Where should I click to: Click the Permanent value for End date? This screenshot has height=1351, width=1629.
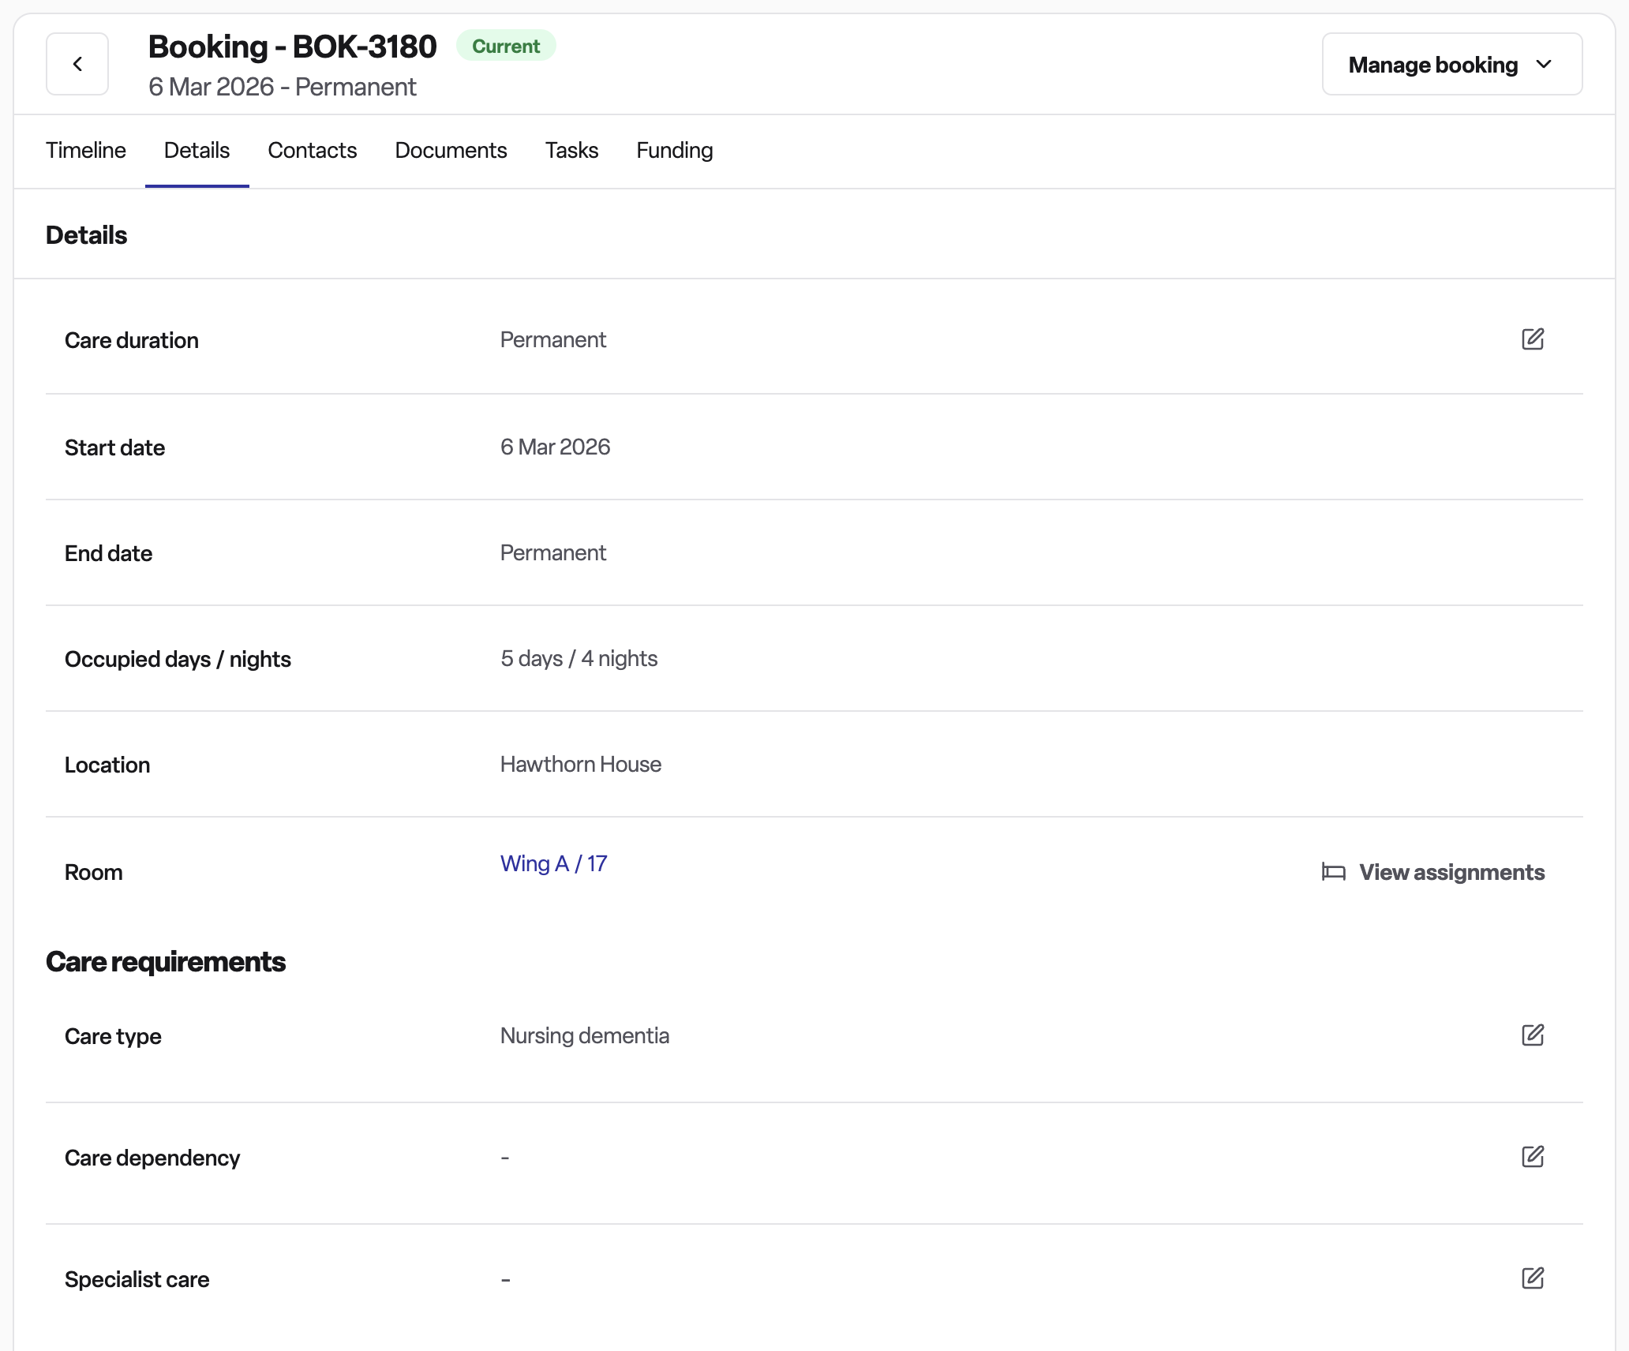[x=553, y=552]
